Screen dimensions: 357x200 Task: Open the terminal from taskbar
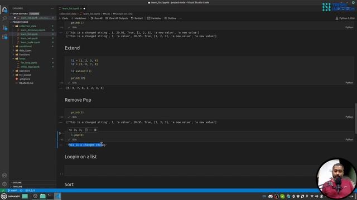click(x=50, y=196)
